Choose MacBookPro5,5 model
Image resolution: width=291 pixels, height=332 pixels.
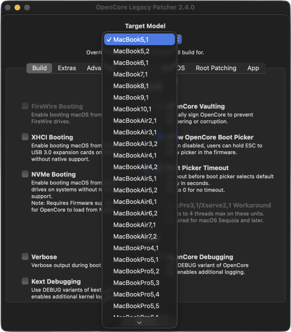(x=139, y=306)
